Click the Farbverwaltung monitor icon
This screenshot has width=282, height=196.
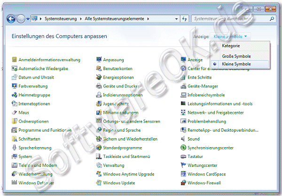14,86
